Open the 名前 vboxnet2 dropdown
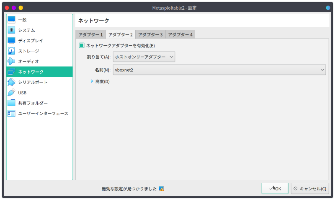This screenshot has width=335, height=200. (219, 70)
